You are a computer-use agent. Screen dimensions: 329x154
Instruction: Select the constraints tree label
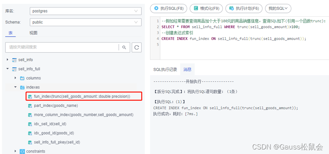tap(36, 151)
